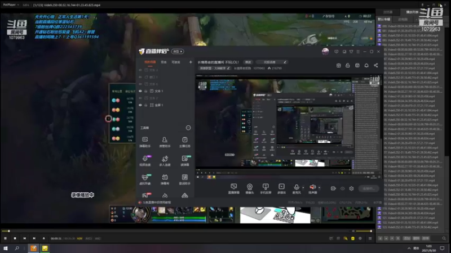Open the 弹幕助手 tool
Viewport: 451px width, 253px height.
pyautogui.click(x=145, y=142)
